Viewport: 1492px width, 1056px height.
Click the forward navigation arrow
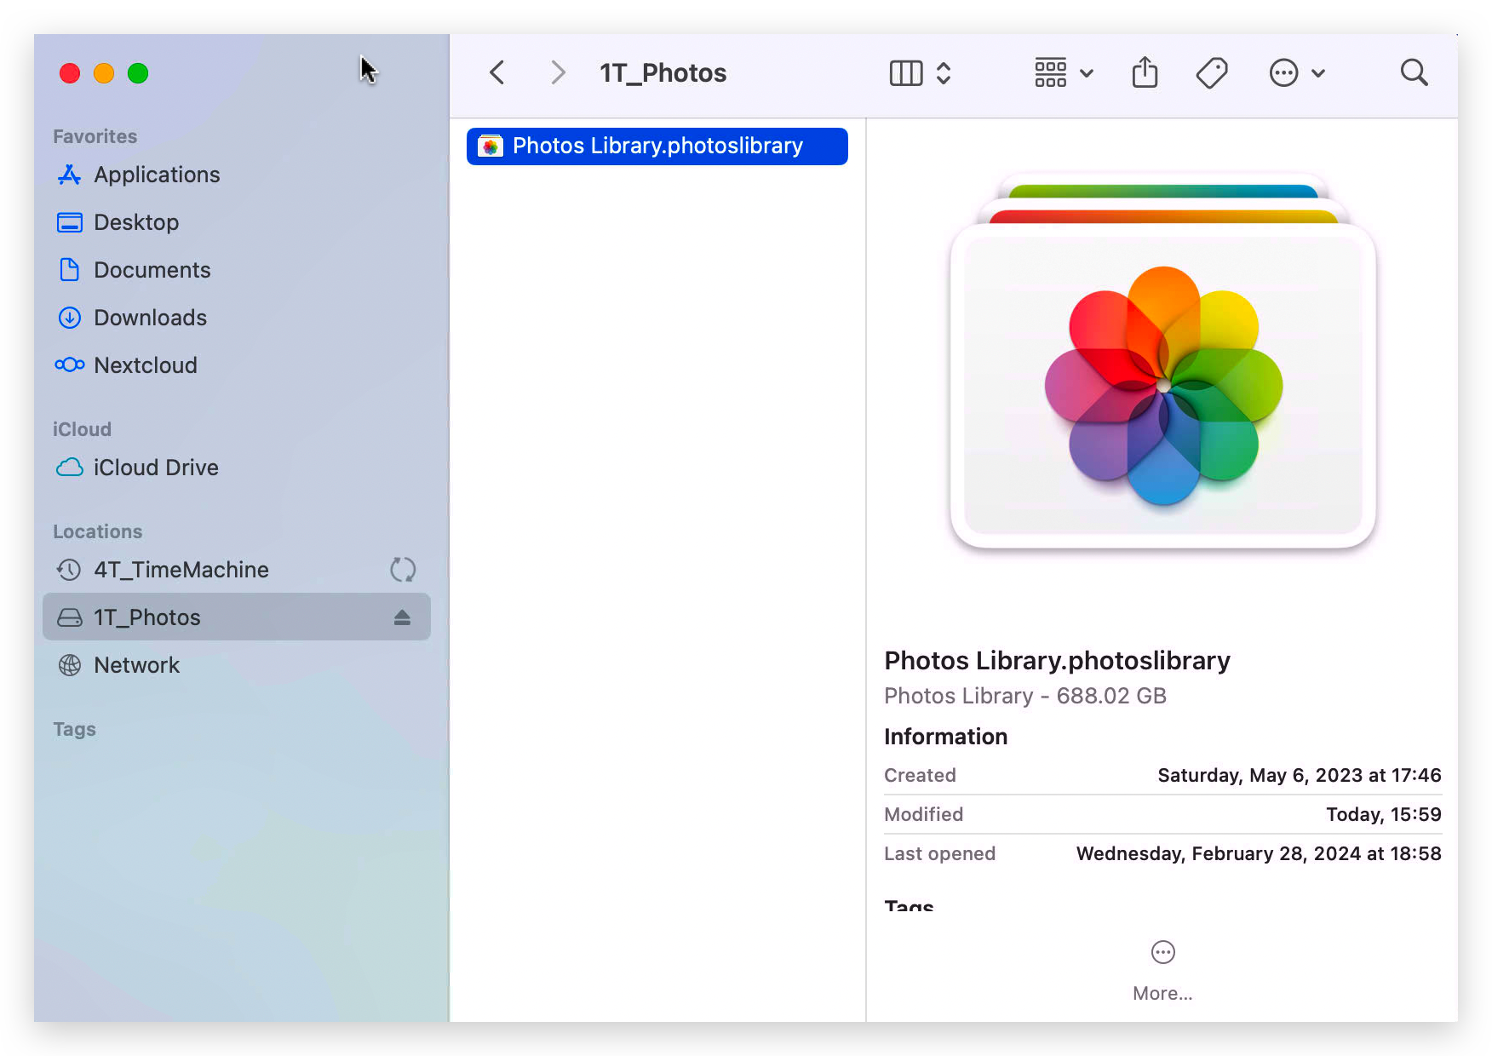coord(558,73)
